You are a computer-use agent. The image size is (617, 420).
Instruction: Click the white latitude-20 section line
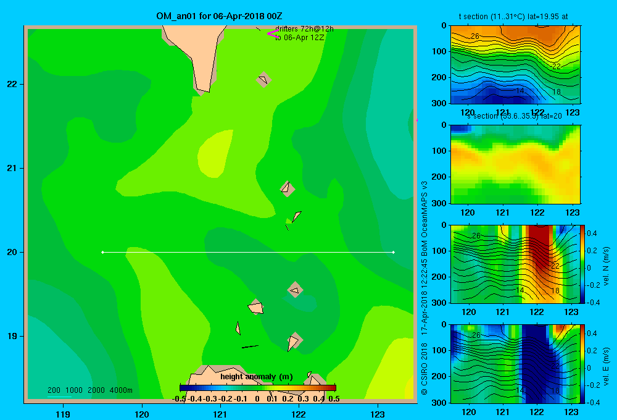248,252
